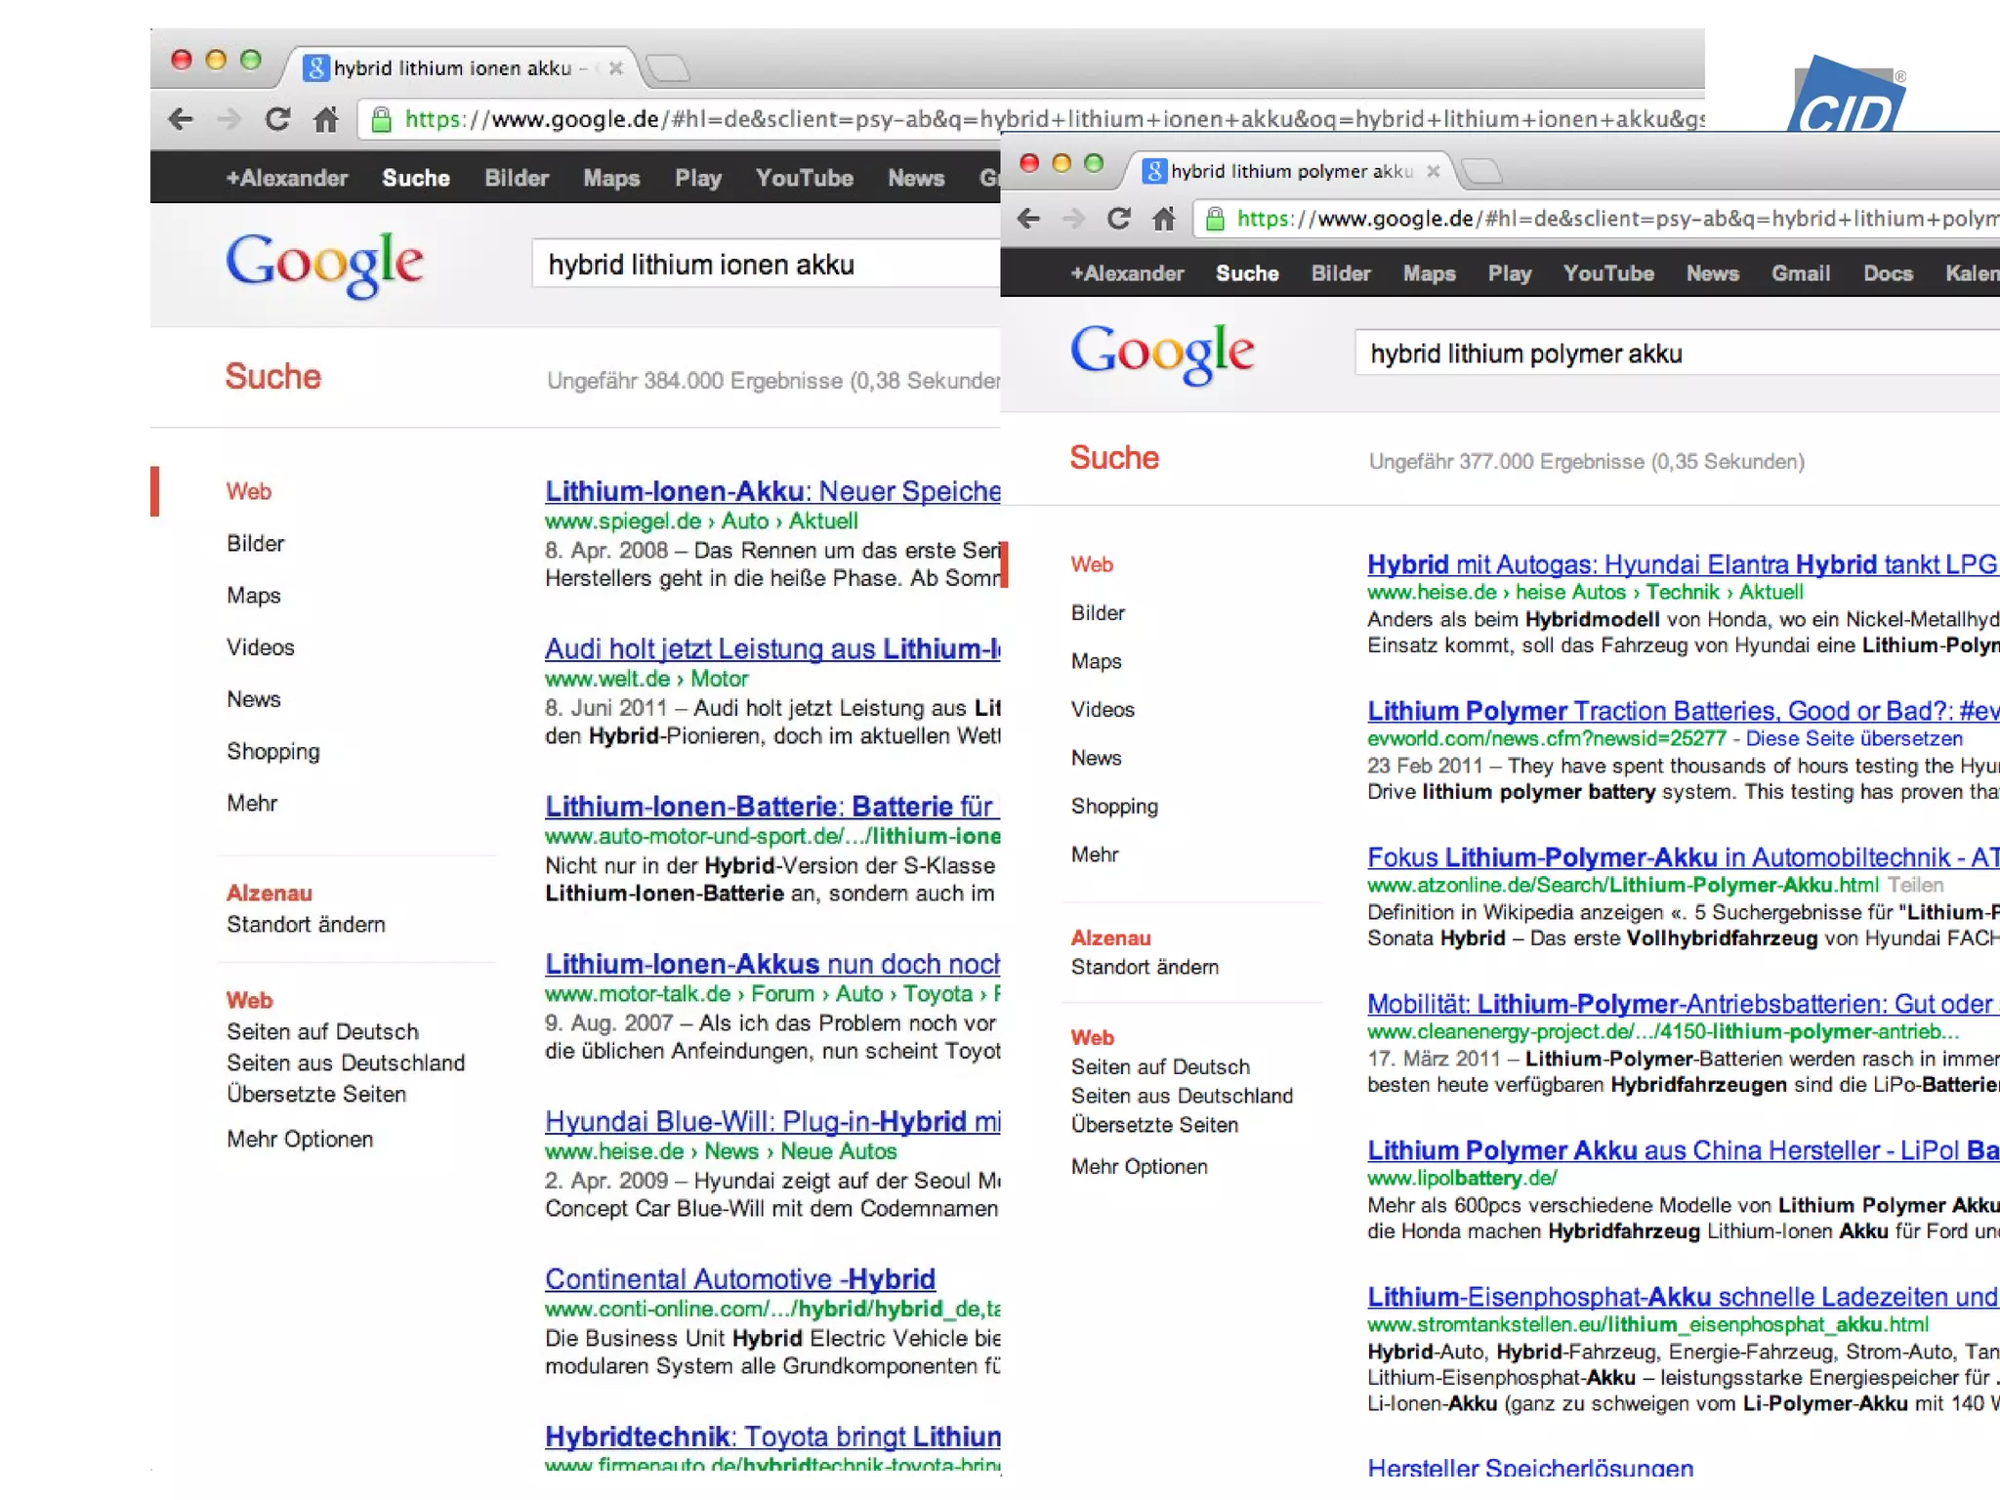
Task: Click Standort ändern under Alzenau in left window
Action: [x=306, y=924]
